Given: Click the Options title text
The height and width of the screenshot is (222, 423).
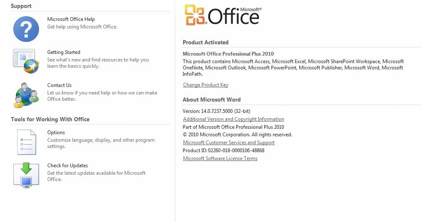Looking at the screenshot, I should tap(56, 133).
